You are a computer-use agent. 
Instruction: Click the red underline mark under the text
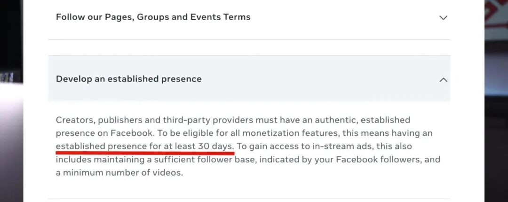point(144,152)
